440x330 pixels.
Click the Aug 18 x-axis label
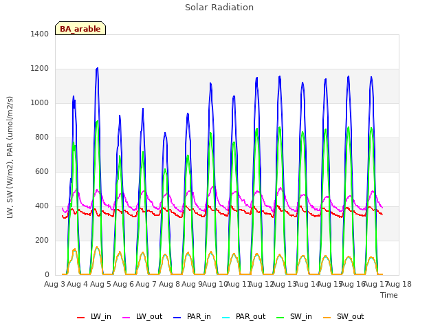[x=399, y=284]
